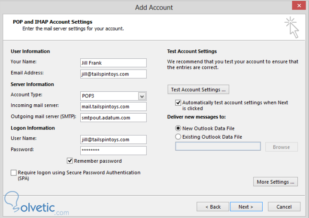Screen dimensions: 309x218
Task: Choose Existing Outlook Data File option
Action: [x=178, y=137]
